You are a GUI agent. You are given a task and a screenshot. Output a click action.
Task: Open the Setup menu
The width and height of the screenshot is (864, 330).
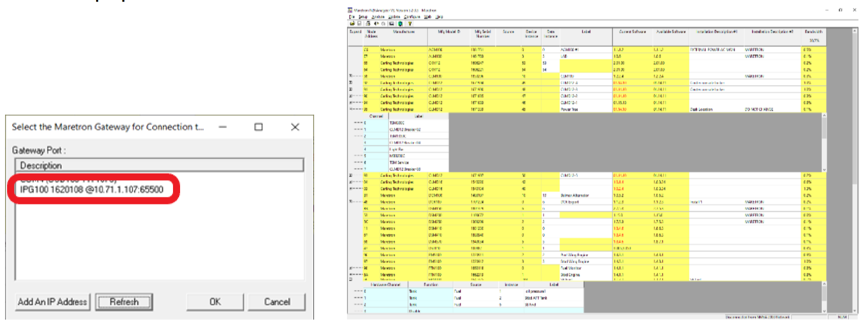click(363, 17)
